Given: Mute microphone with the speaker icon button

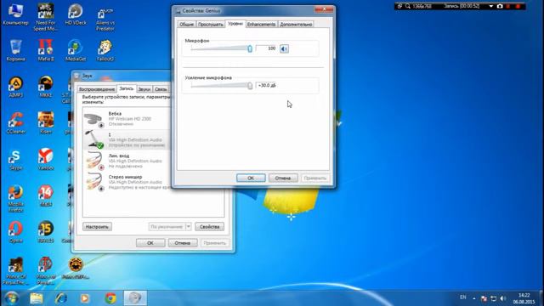Looking at the screenshot, I should pyautogui.click(x=284, y=49).
